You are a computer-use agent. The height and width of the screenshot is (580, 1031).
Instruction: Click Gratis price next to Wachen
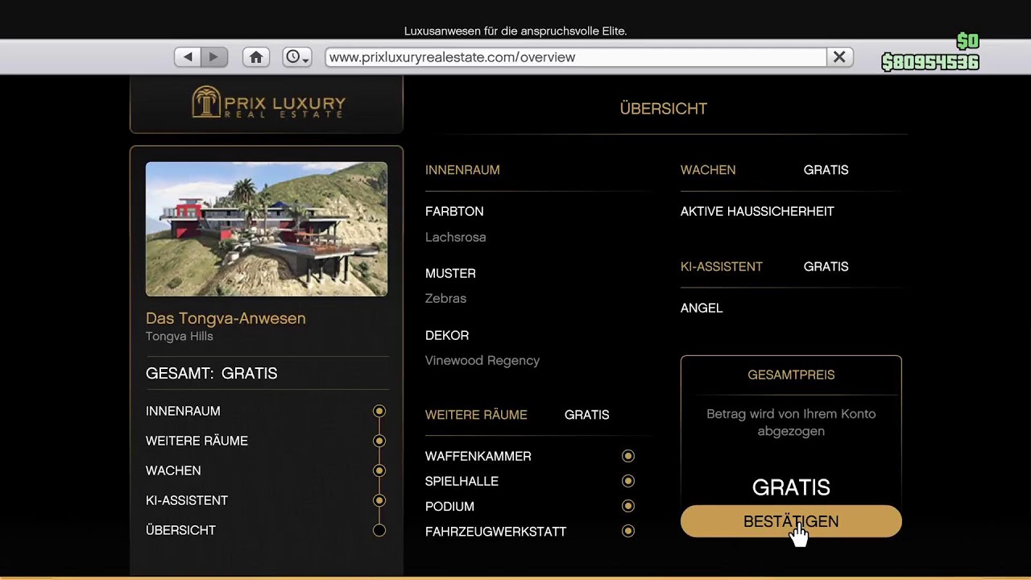(826, 170)
